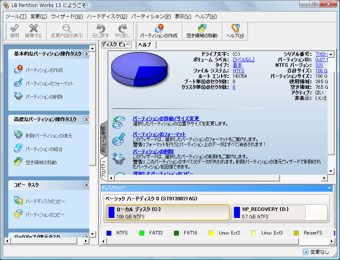Collapse コピー タスク section
Viewport: 340px width, 260px height.
pyautogui.click(x=86, y=185)
